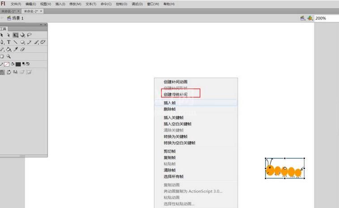This screenshot has width=339, height=208.
Task: Select the Zoom magnifier tool
Action: click(8, 56)
